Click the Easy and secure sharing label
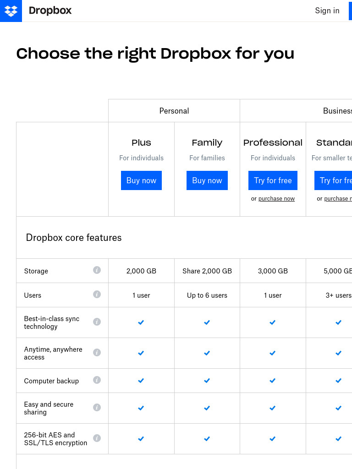This screenshot has width=352, height=469. coord(49,408)
